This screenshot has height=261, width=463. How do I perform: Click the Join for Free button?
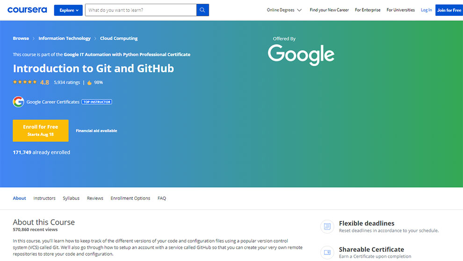pyautogui.click(x=449, y=10)
